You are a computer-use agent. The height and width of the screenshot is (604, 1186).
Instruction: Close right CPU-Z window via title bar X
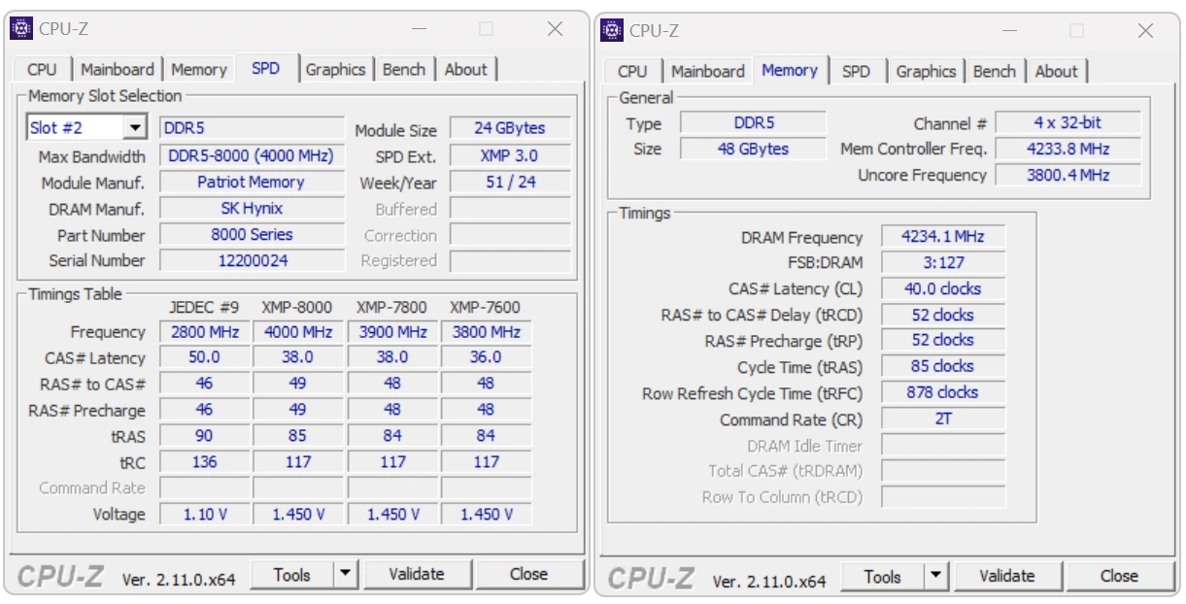pyautogui.click(x=1145, y=31)
